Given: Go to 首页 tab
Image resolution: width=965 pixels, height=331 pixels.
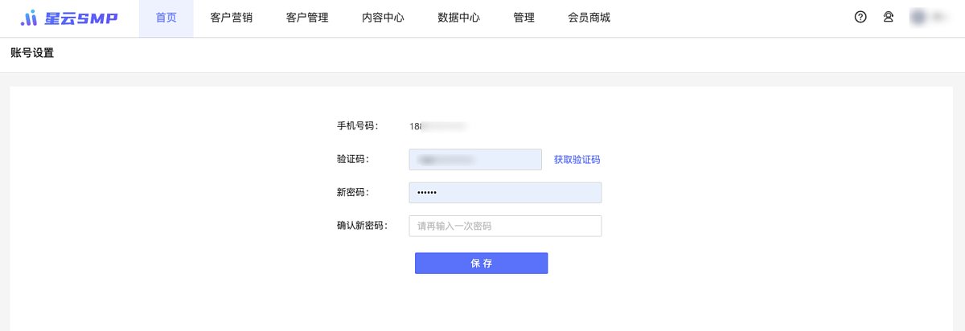Looking at the screenshot, I should point(166,18).
